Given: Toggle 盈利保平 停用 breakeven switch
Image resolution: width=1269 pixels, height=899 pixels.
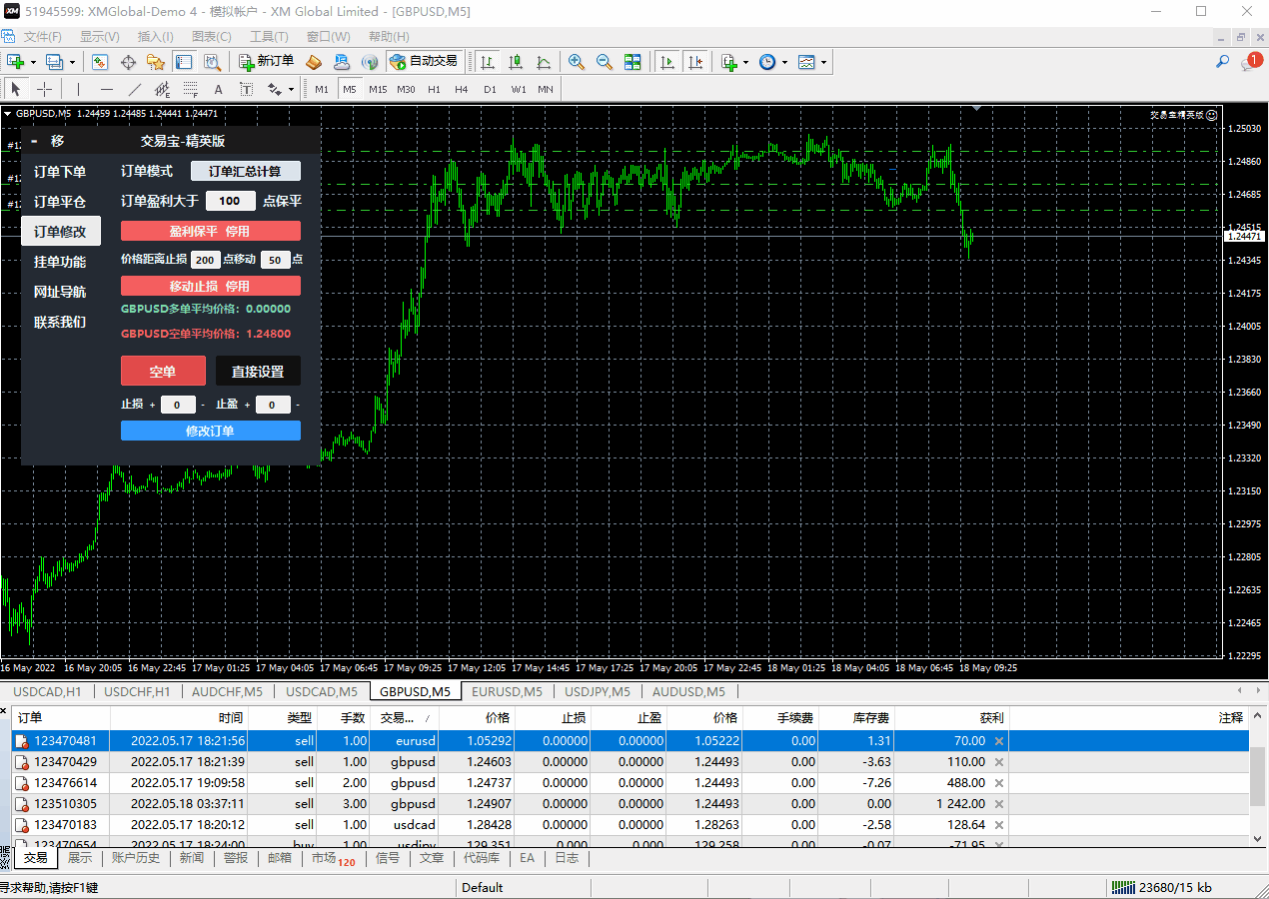Looking at the screenshot, I should click(210, 231).
